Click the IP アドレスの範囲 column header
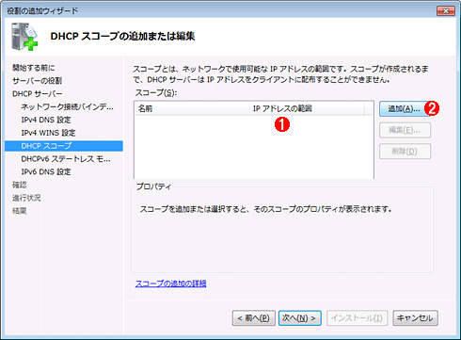The height and width of the screenshot is (340, 461). (307, 108)
